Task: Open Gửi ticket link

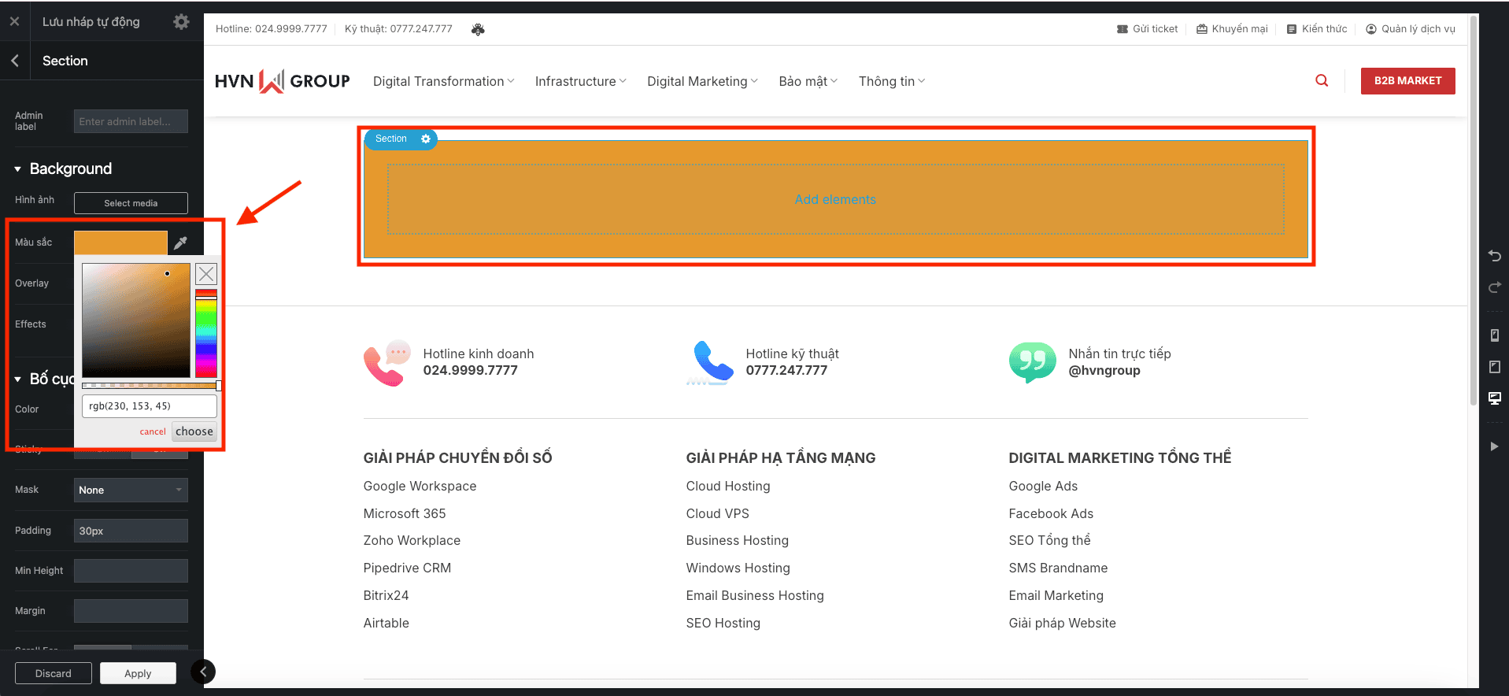Action: point(1147,29)
